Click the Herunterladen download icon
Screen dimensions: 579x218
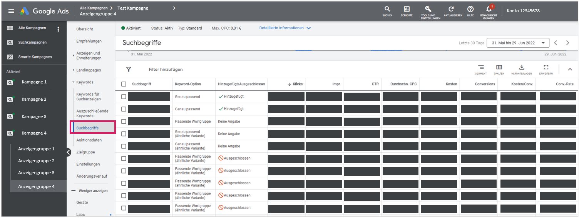click(x=522, y=69)
